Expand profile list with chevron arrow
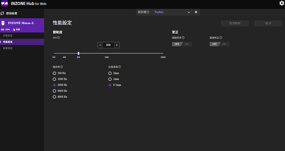The height and width of the screenshot is (151, 285). point(189,12)
